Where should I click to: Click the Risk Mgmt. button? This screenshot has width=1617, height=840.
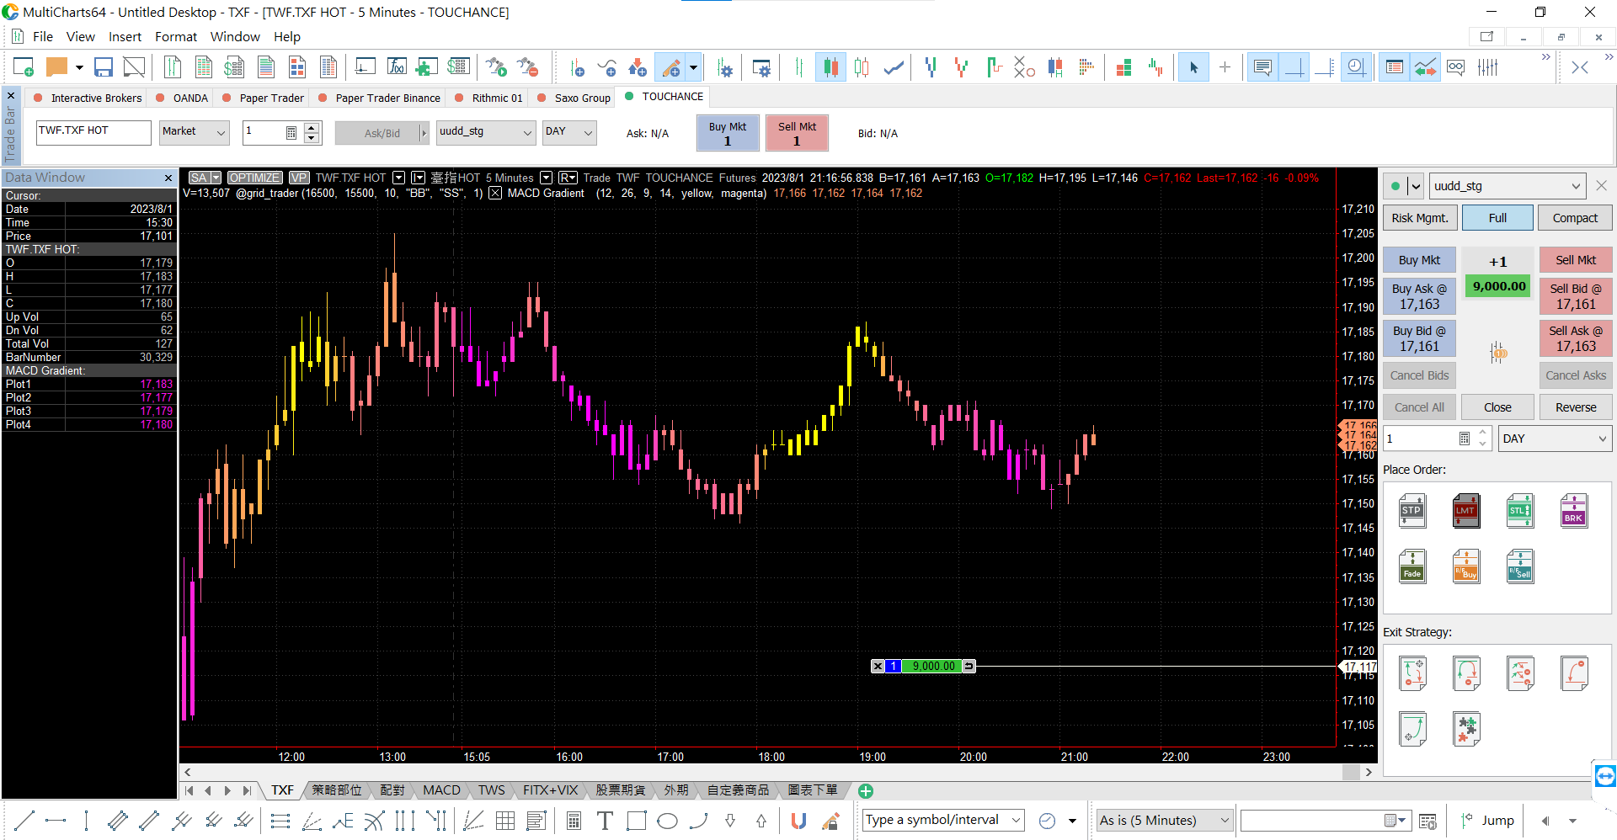click(1419, 218)
